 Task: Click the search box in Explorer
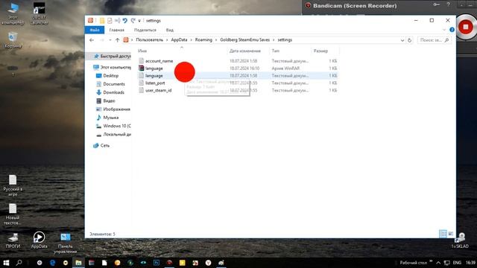(435, 40)
